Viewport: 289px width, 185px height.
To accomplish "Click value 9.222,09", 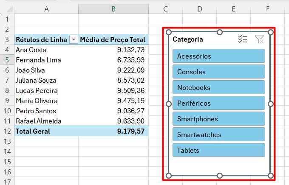I will 113,70.
